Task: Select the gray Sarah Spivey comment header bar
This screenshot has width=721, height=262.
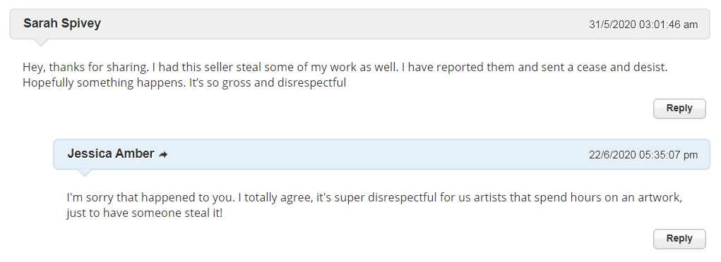Action: pos(359,24)
